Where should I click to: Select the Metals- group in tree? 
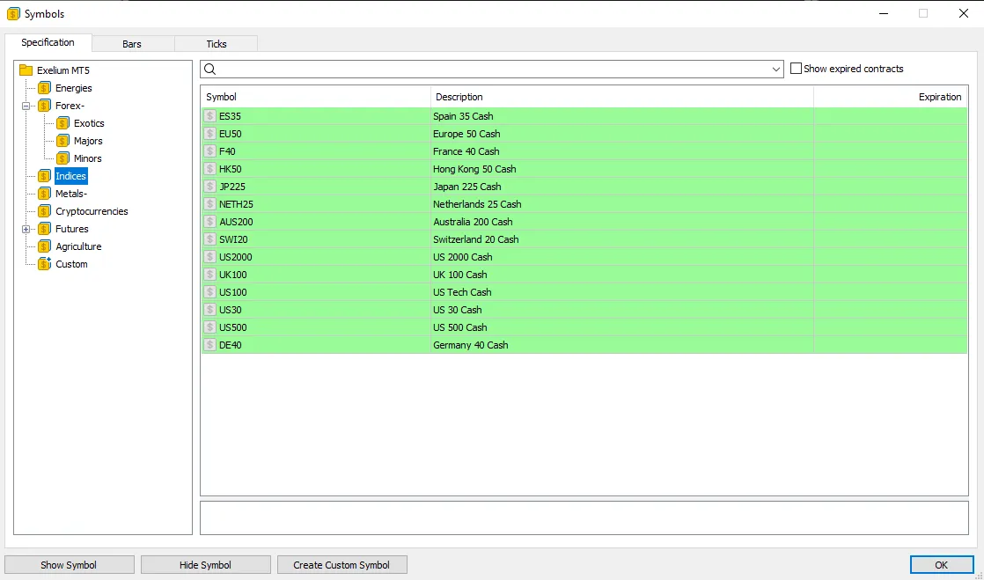[x=71, y=194]
